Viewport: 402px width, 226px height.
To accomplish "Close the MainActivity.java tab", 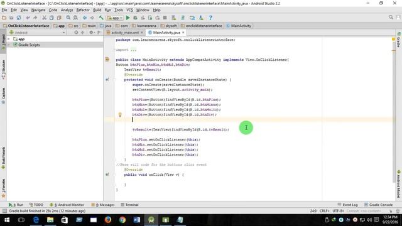I will coord(183,33).
